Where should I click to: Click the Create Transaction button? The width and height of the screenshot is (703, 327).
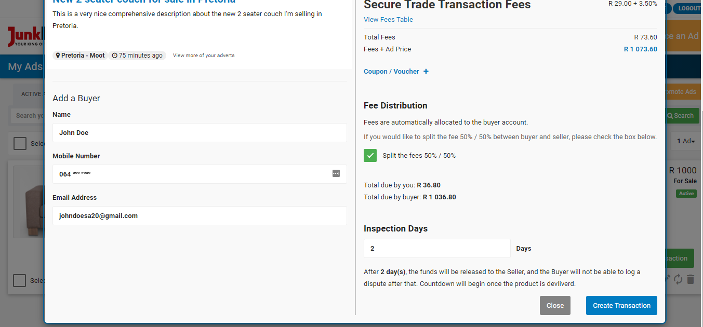[621, 305]
